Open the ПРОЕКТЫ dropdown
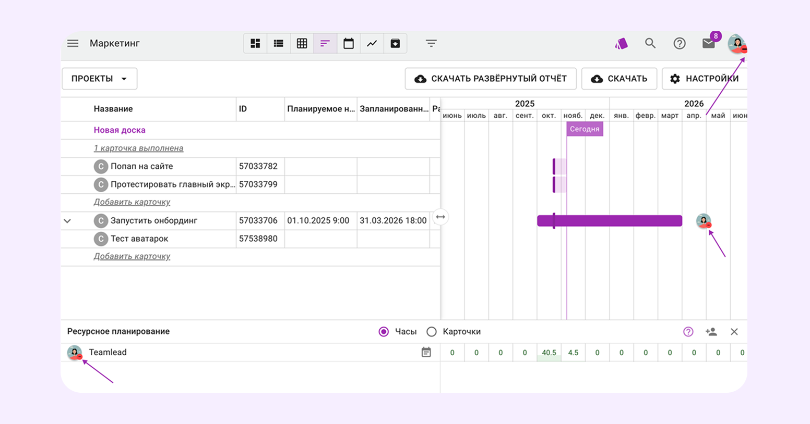The height and width of the screenshot is (424, 810). pos(99,79)
